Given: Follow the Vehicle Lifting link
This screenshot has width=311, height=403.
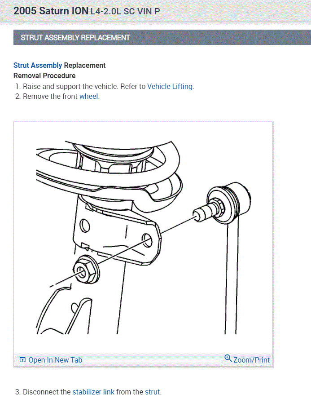Looking at the screenshot, I should click(x=170, y=86).
